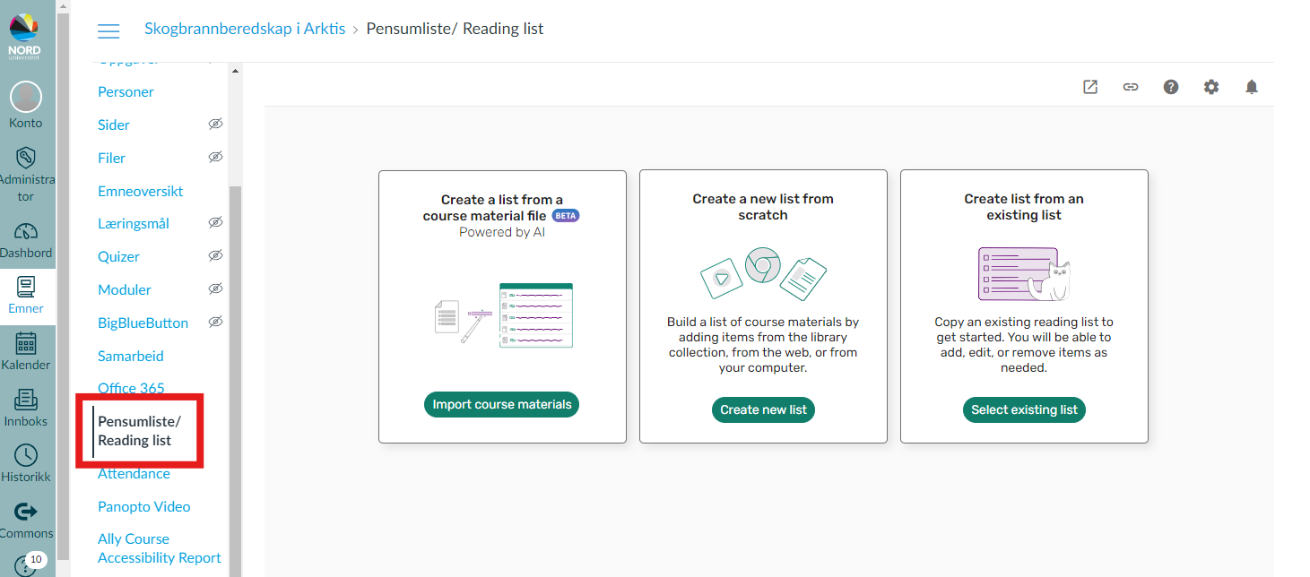The width and height of the screenshot is (1310, 577).
Task: Click the Import course materials button
Action: (x=502, y=404)
